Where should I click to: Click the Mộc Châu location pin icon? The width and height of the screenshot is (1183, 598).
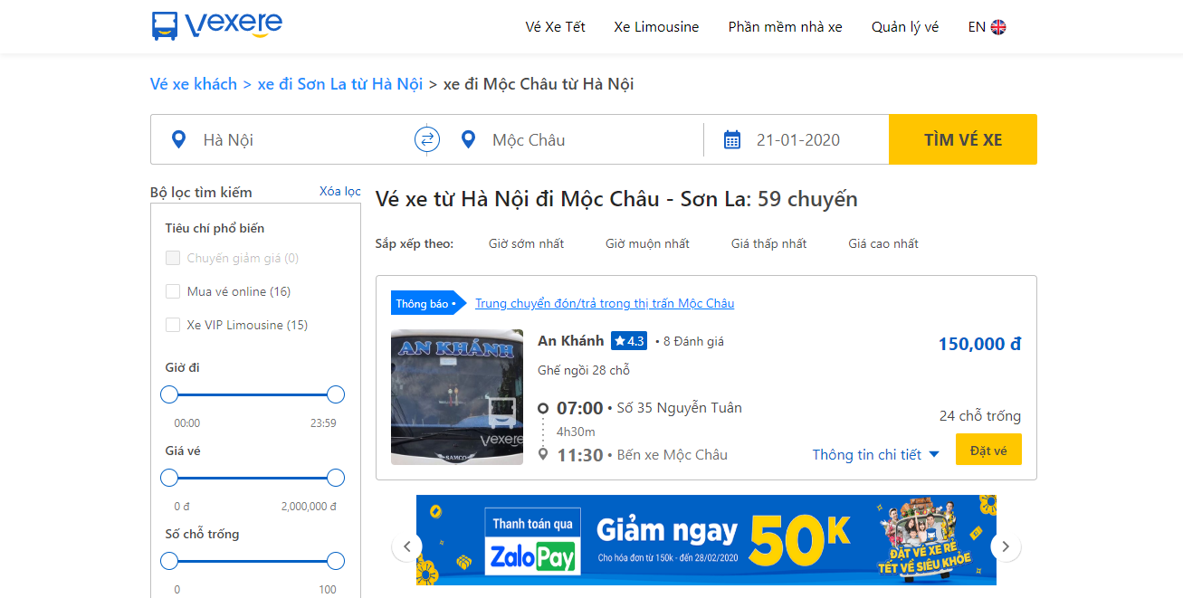click(468, 139)
